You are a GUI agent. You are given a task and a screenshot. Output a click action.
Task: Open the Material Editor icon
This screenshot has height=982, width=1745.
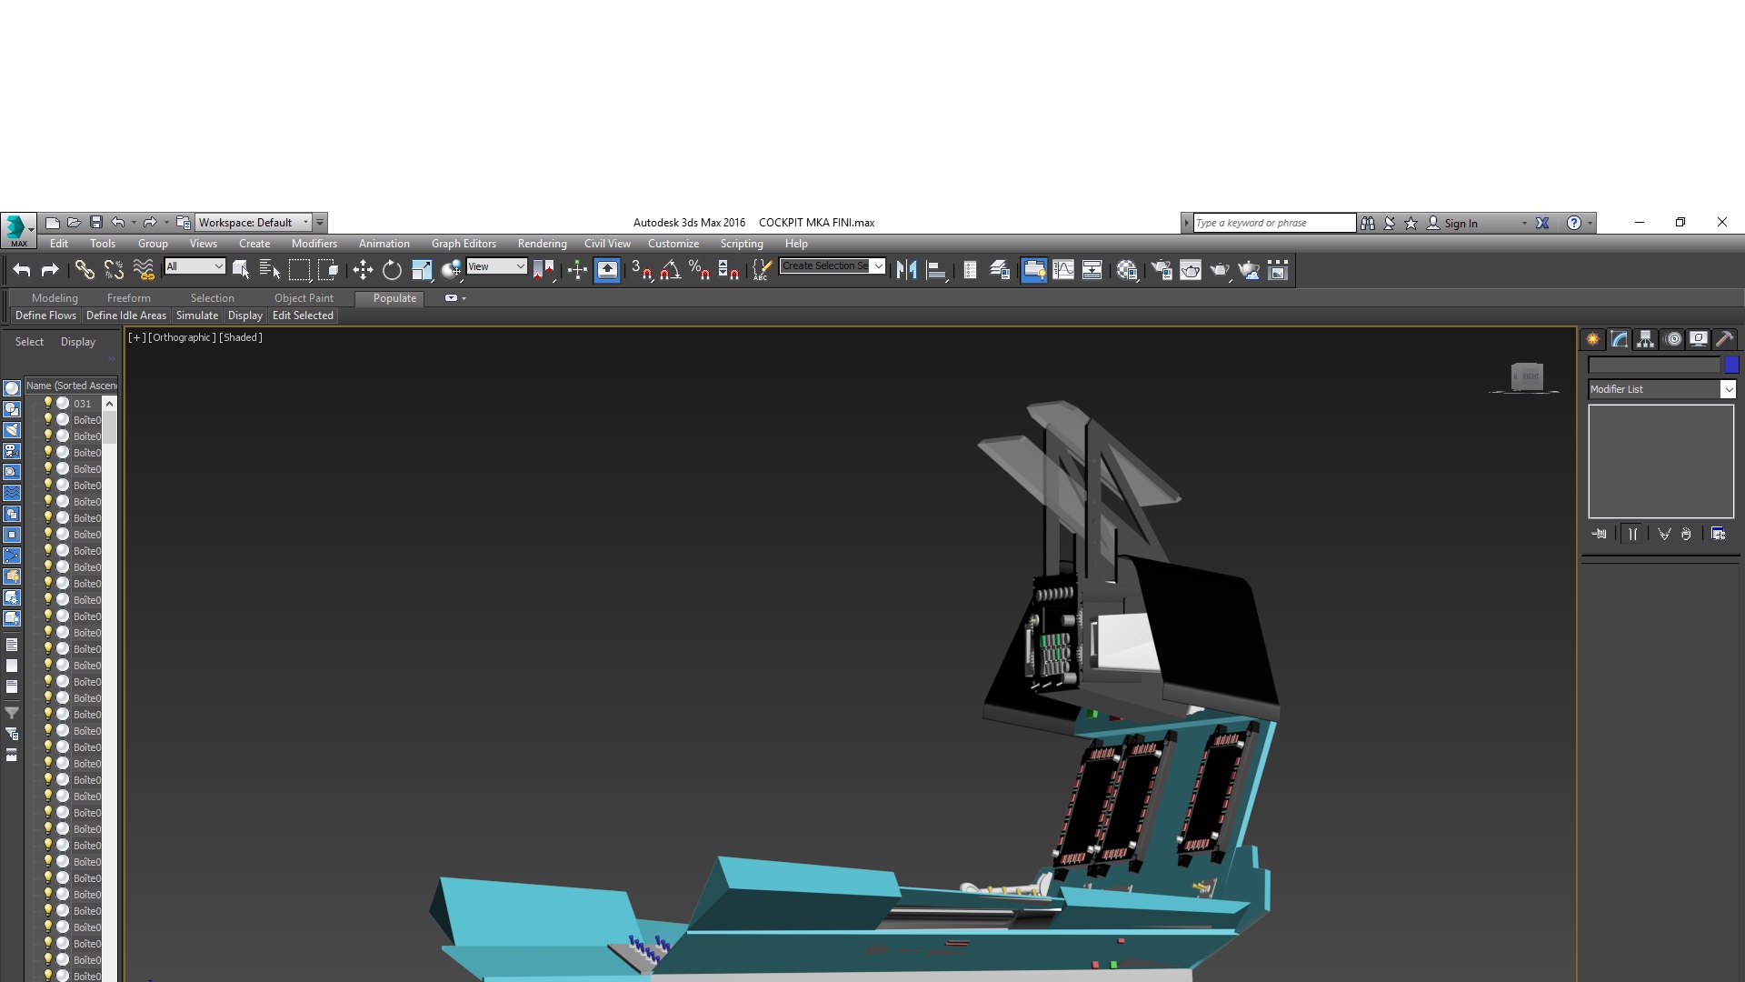1128,270
